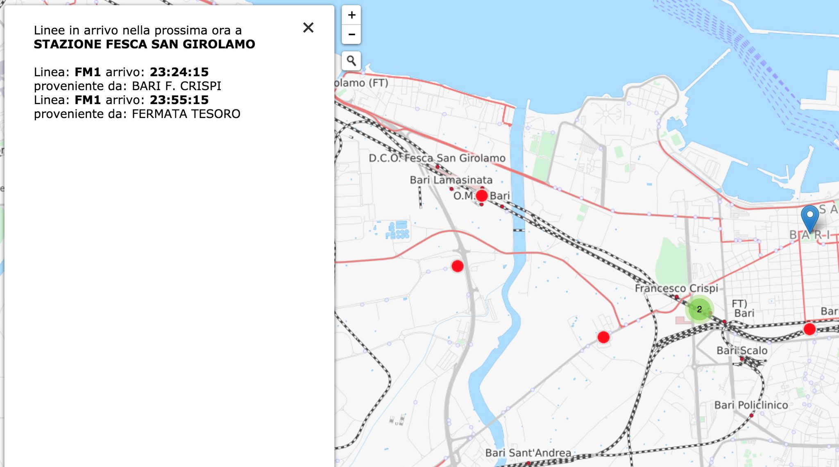Image resolution: width=839 pixels, height=467 pixels.
Task: Select red stop marker near Bari station
Action: click(810, 329)
